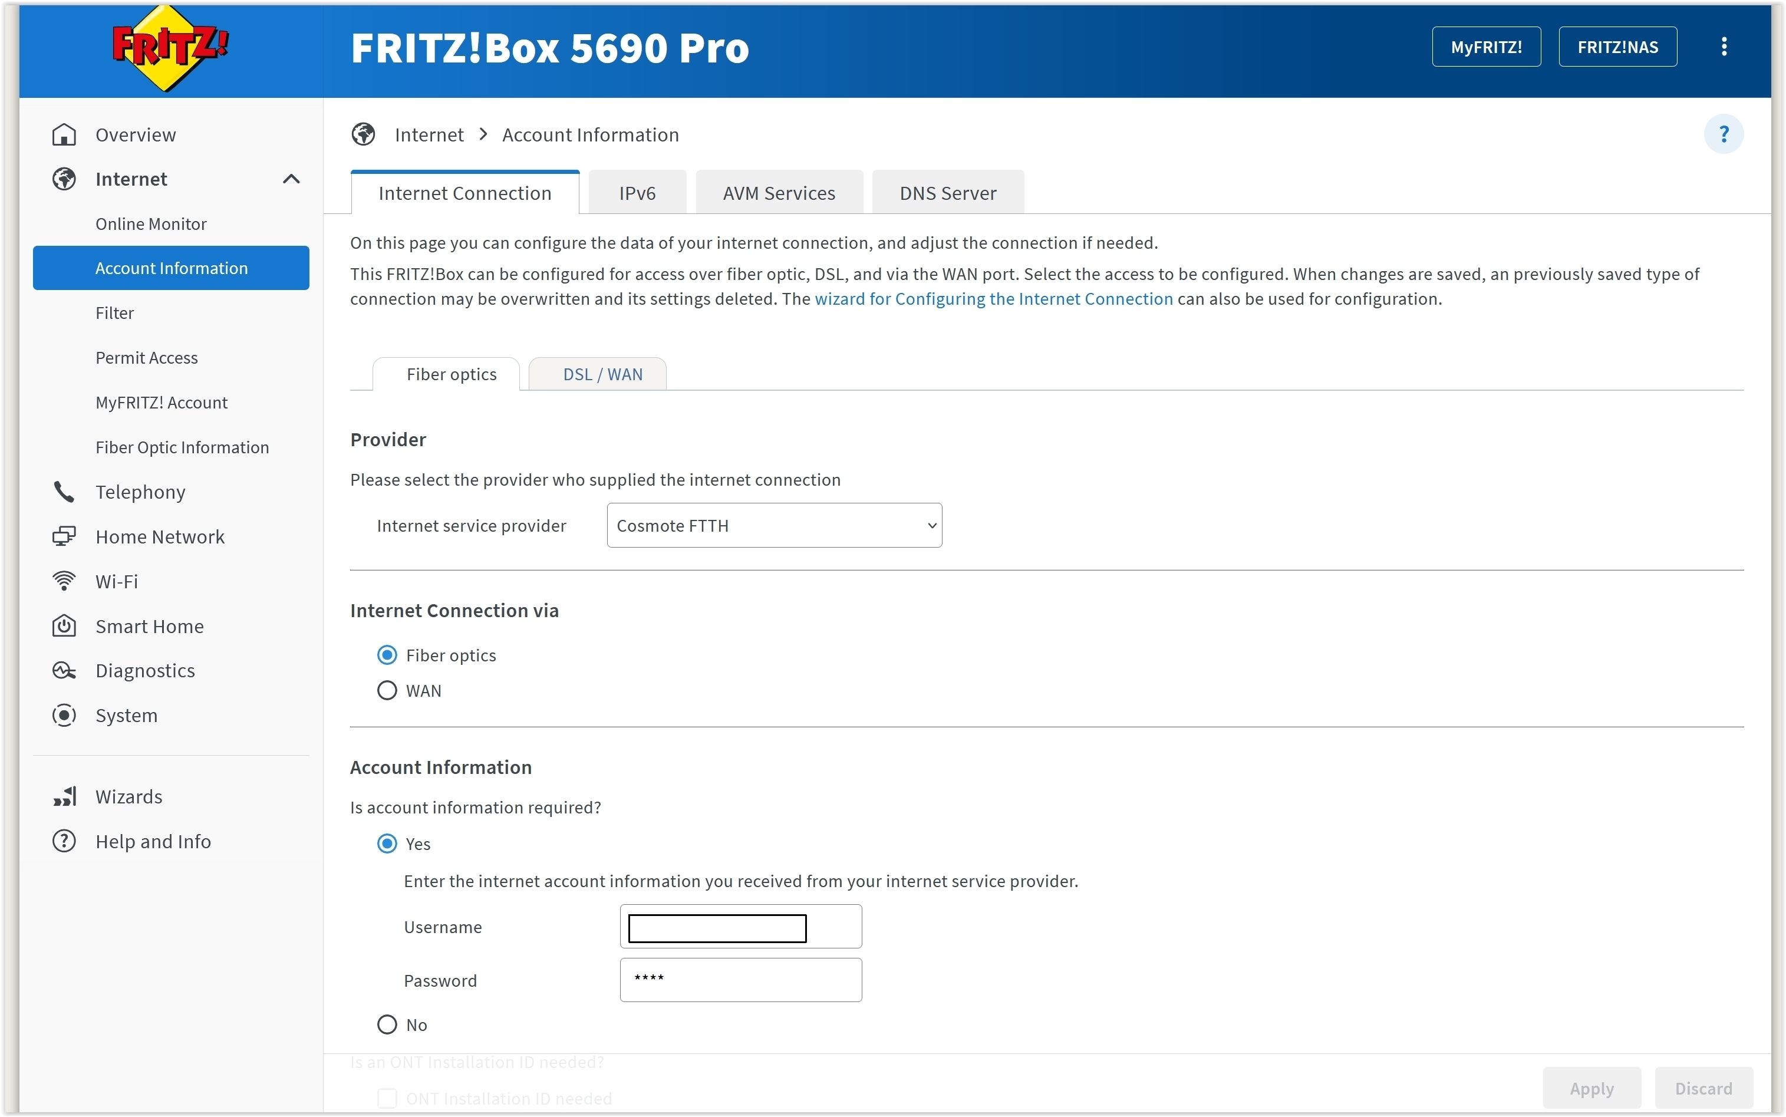1786x1117 pixels.
Task: Click the Wizards icon
Action: coord(64,796)
